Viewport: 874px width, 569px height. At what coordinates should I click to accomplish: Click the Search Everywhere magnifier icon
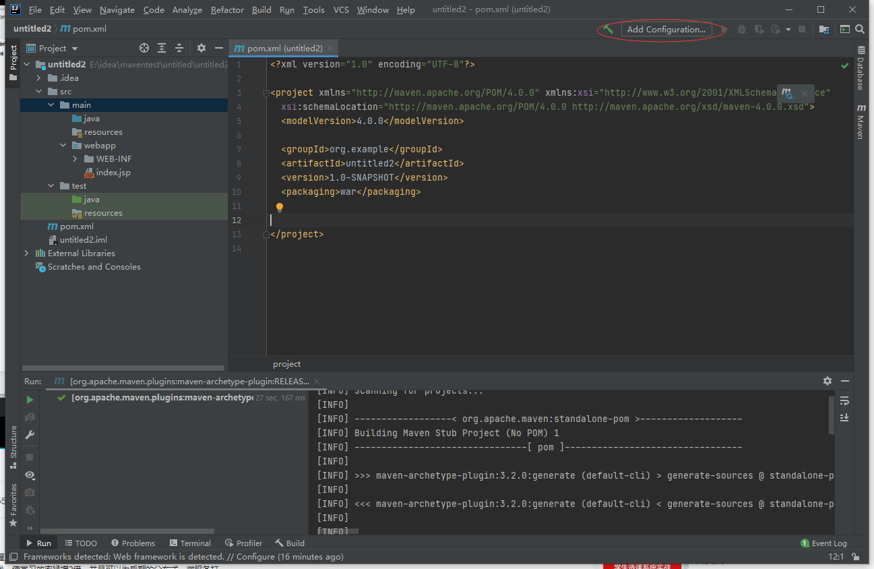(x=860, y=30)
